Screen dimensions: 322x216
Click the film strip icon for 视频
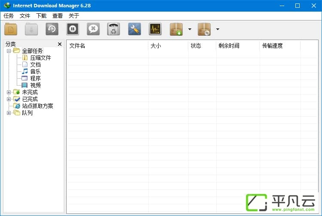[x=25, y=85]
